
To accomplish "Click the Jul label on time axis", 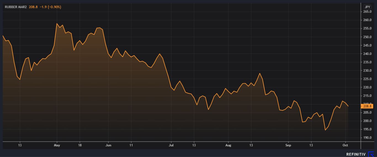I will 171,145.
